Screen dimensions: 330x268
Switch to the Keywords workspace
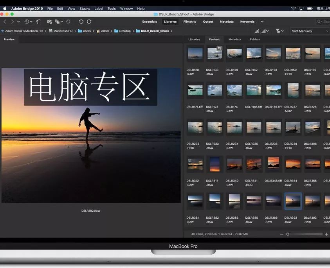pos(247,22)
